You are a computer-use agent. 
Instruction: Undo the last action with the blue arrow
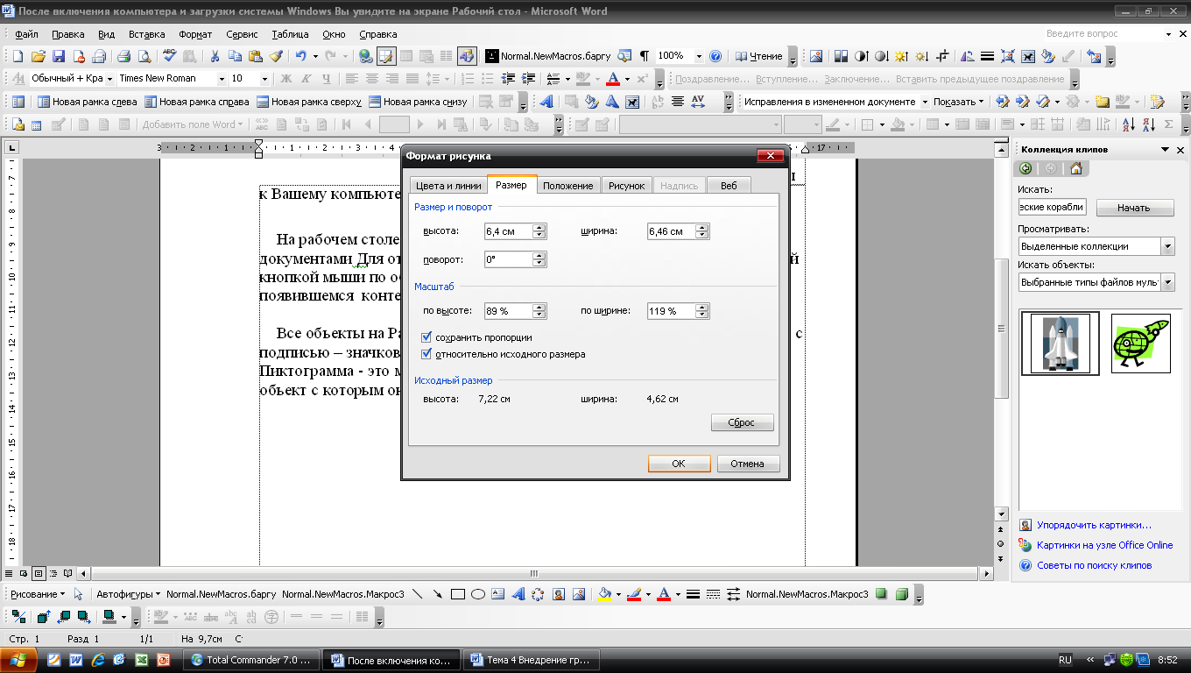click(300, 56)
